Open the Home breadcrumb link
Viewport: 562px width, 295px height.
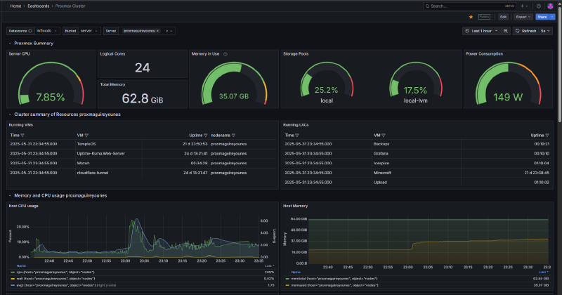click(x=15, y=6)
